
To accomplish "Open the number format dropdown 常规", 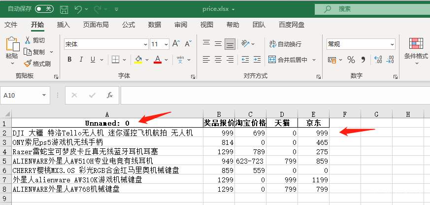I will [392, 44].
